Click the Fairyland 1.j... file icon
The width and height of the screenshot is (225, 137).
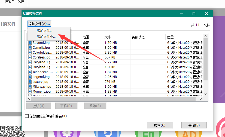pyautogui.click(x=30, y=62)
